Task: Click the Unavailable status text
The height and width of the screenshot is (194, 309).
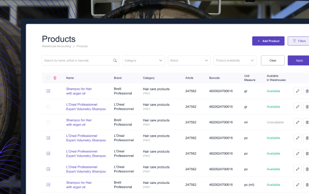Action: point(275,122)
